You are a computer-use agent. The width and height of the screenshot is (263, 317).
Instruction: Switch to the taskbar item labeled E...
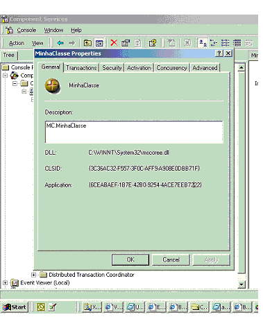point(156,307)
